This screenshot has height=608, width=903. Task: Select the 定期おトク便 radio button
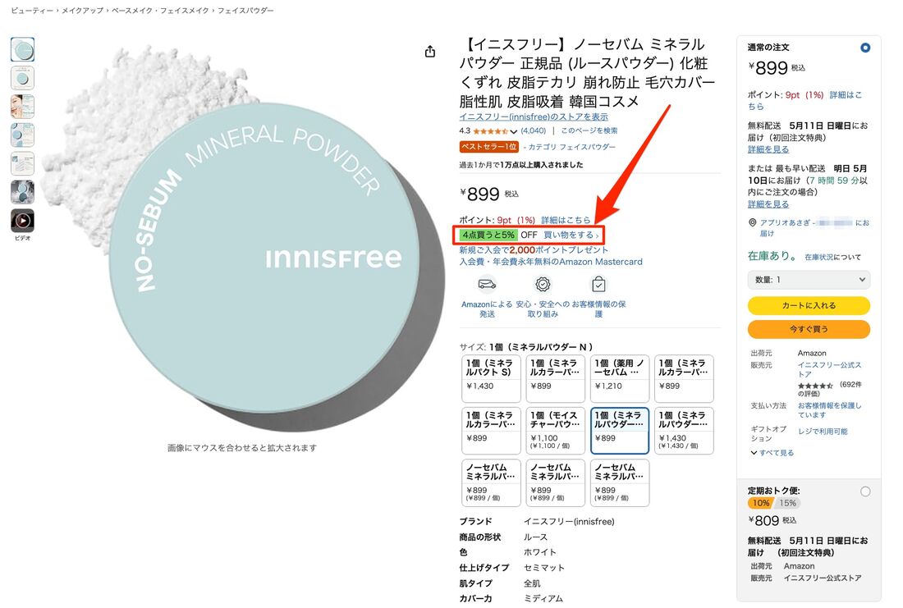click(x=865, y=491)
